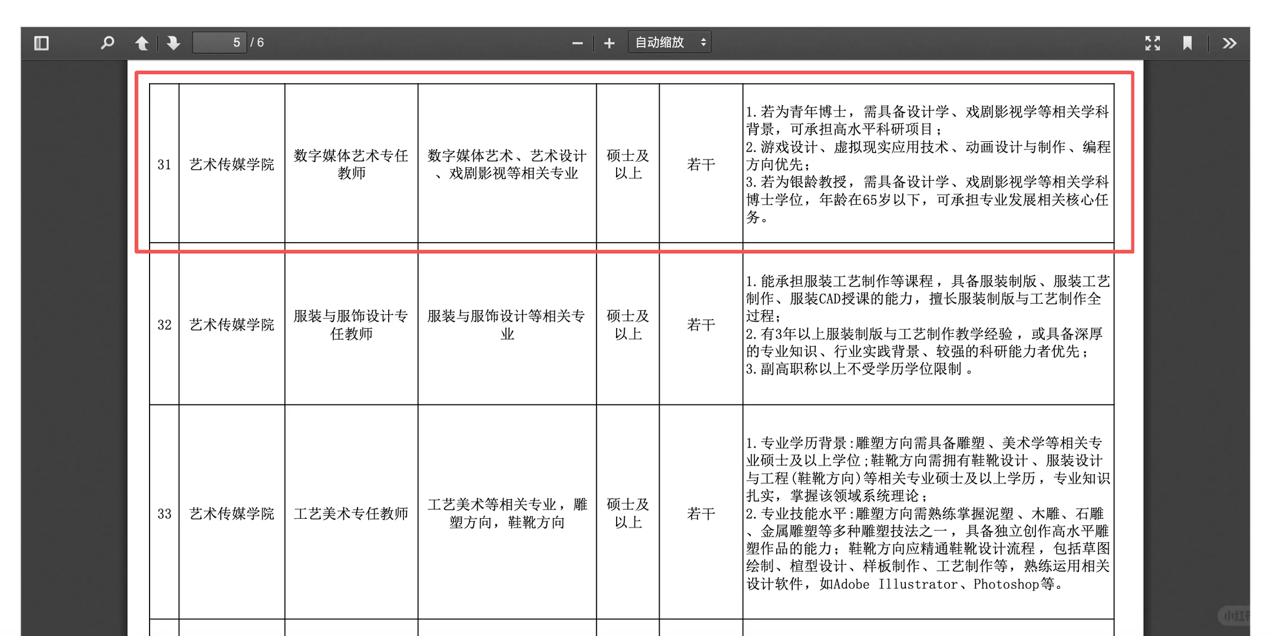Zoom in on the document
Viewport: 1271px width, 636px height.
[x=609, y=42]
